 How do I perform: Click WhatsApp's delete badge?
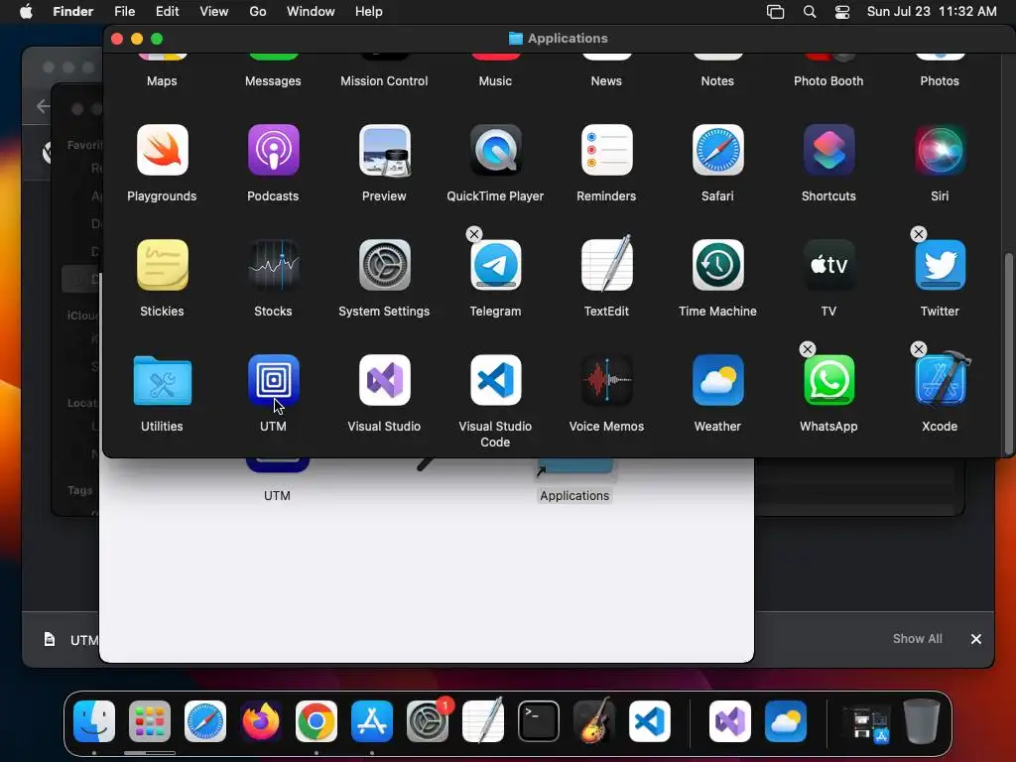(808, 349)
